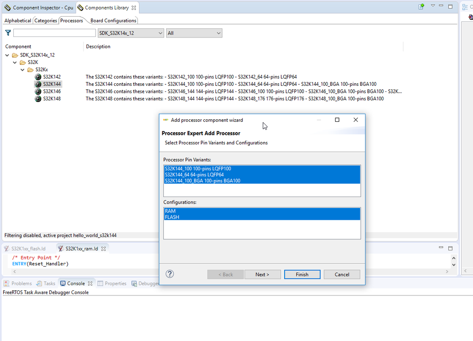473x341 pixels.
Task: Click editor horizontal scrollbar right arrow
Action: (x=447, y=271)
